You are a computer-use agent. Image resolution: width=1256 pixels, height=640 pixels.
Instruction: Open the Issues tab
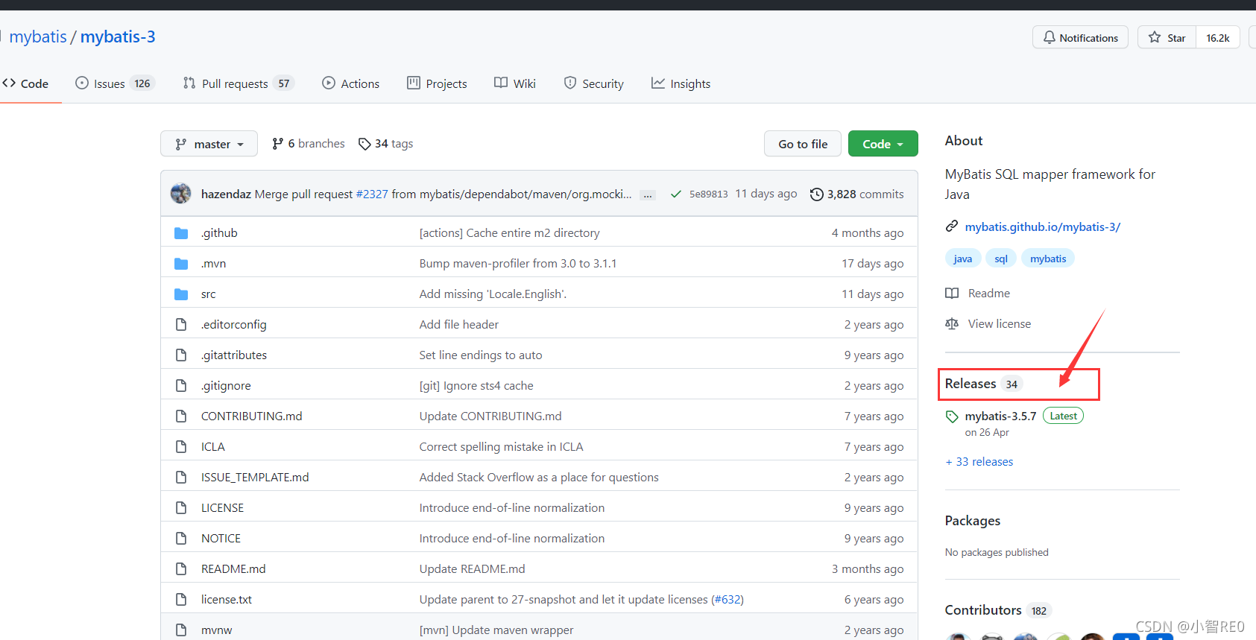114,83
